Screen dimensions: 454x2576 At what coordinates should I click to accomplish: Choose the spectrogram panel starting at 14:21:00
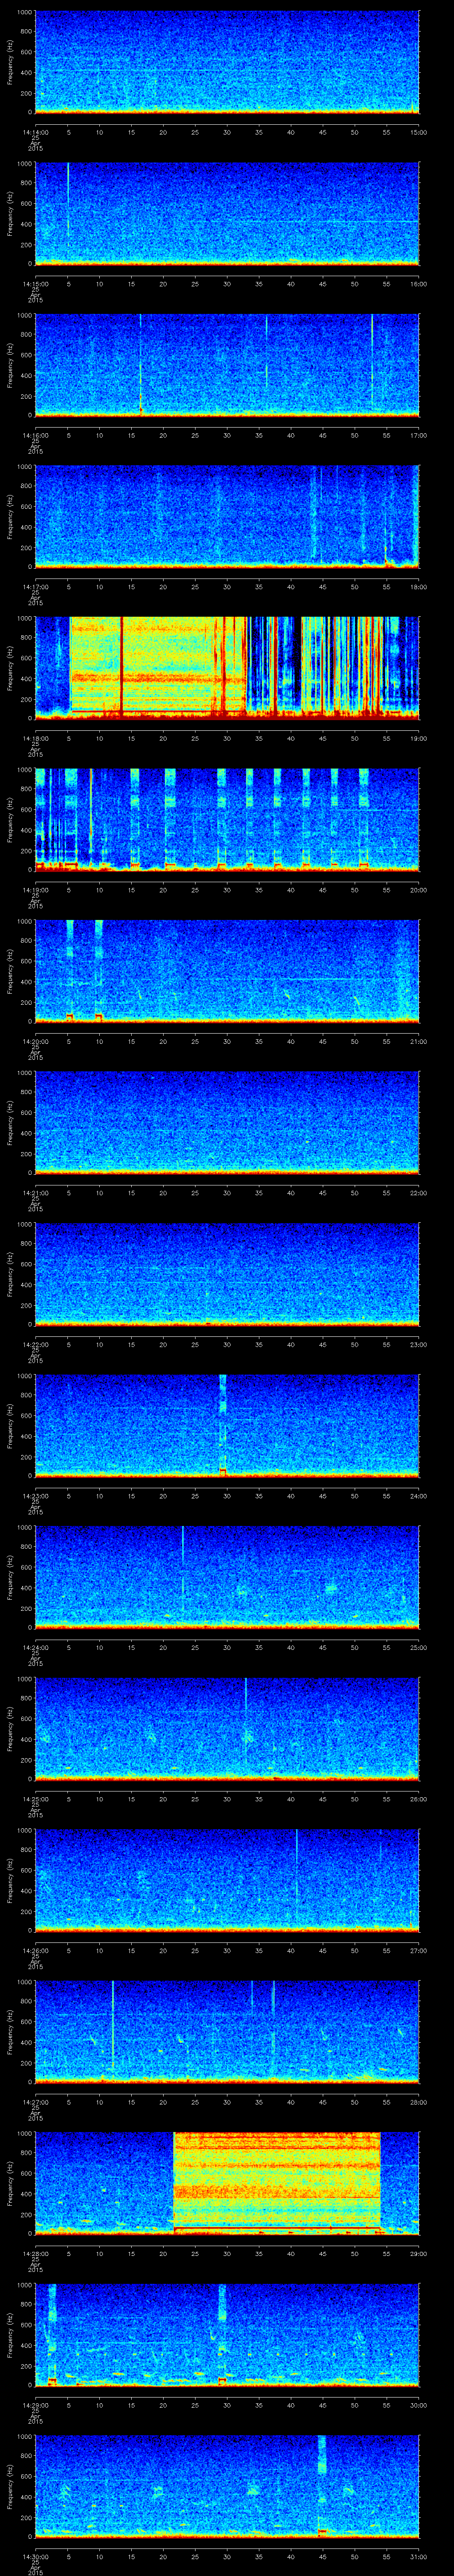pyautogui.click(x=227, y=1122)
